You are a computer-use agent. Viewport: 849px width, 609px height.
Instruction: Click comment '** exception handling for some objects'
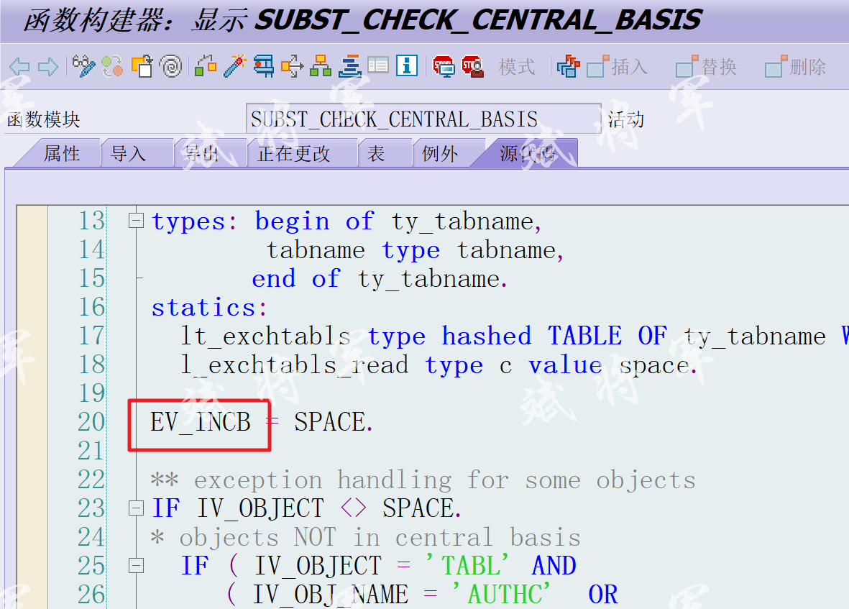(423, 480)
